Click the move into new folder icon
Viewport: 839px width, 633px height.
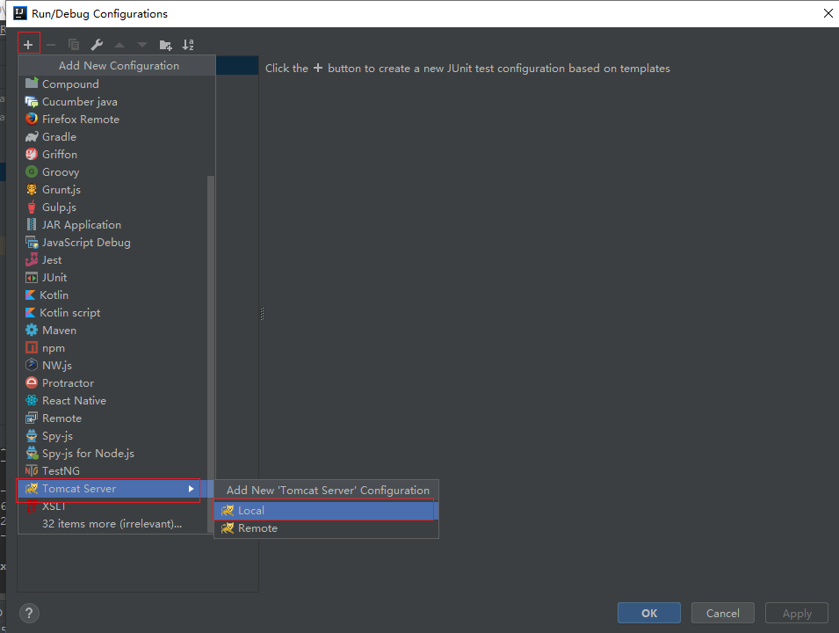pyautogui.click(x=165, y=45)
